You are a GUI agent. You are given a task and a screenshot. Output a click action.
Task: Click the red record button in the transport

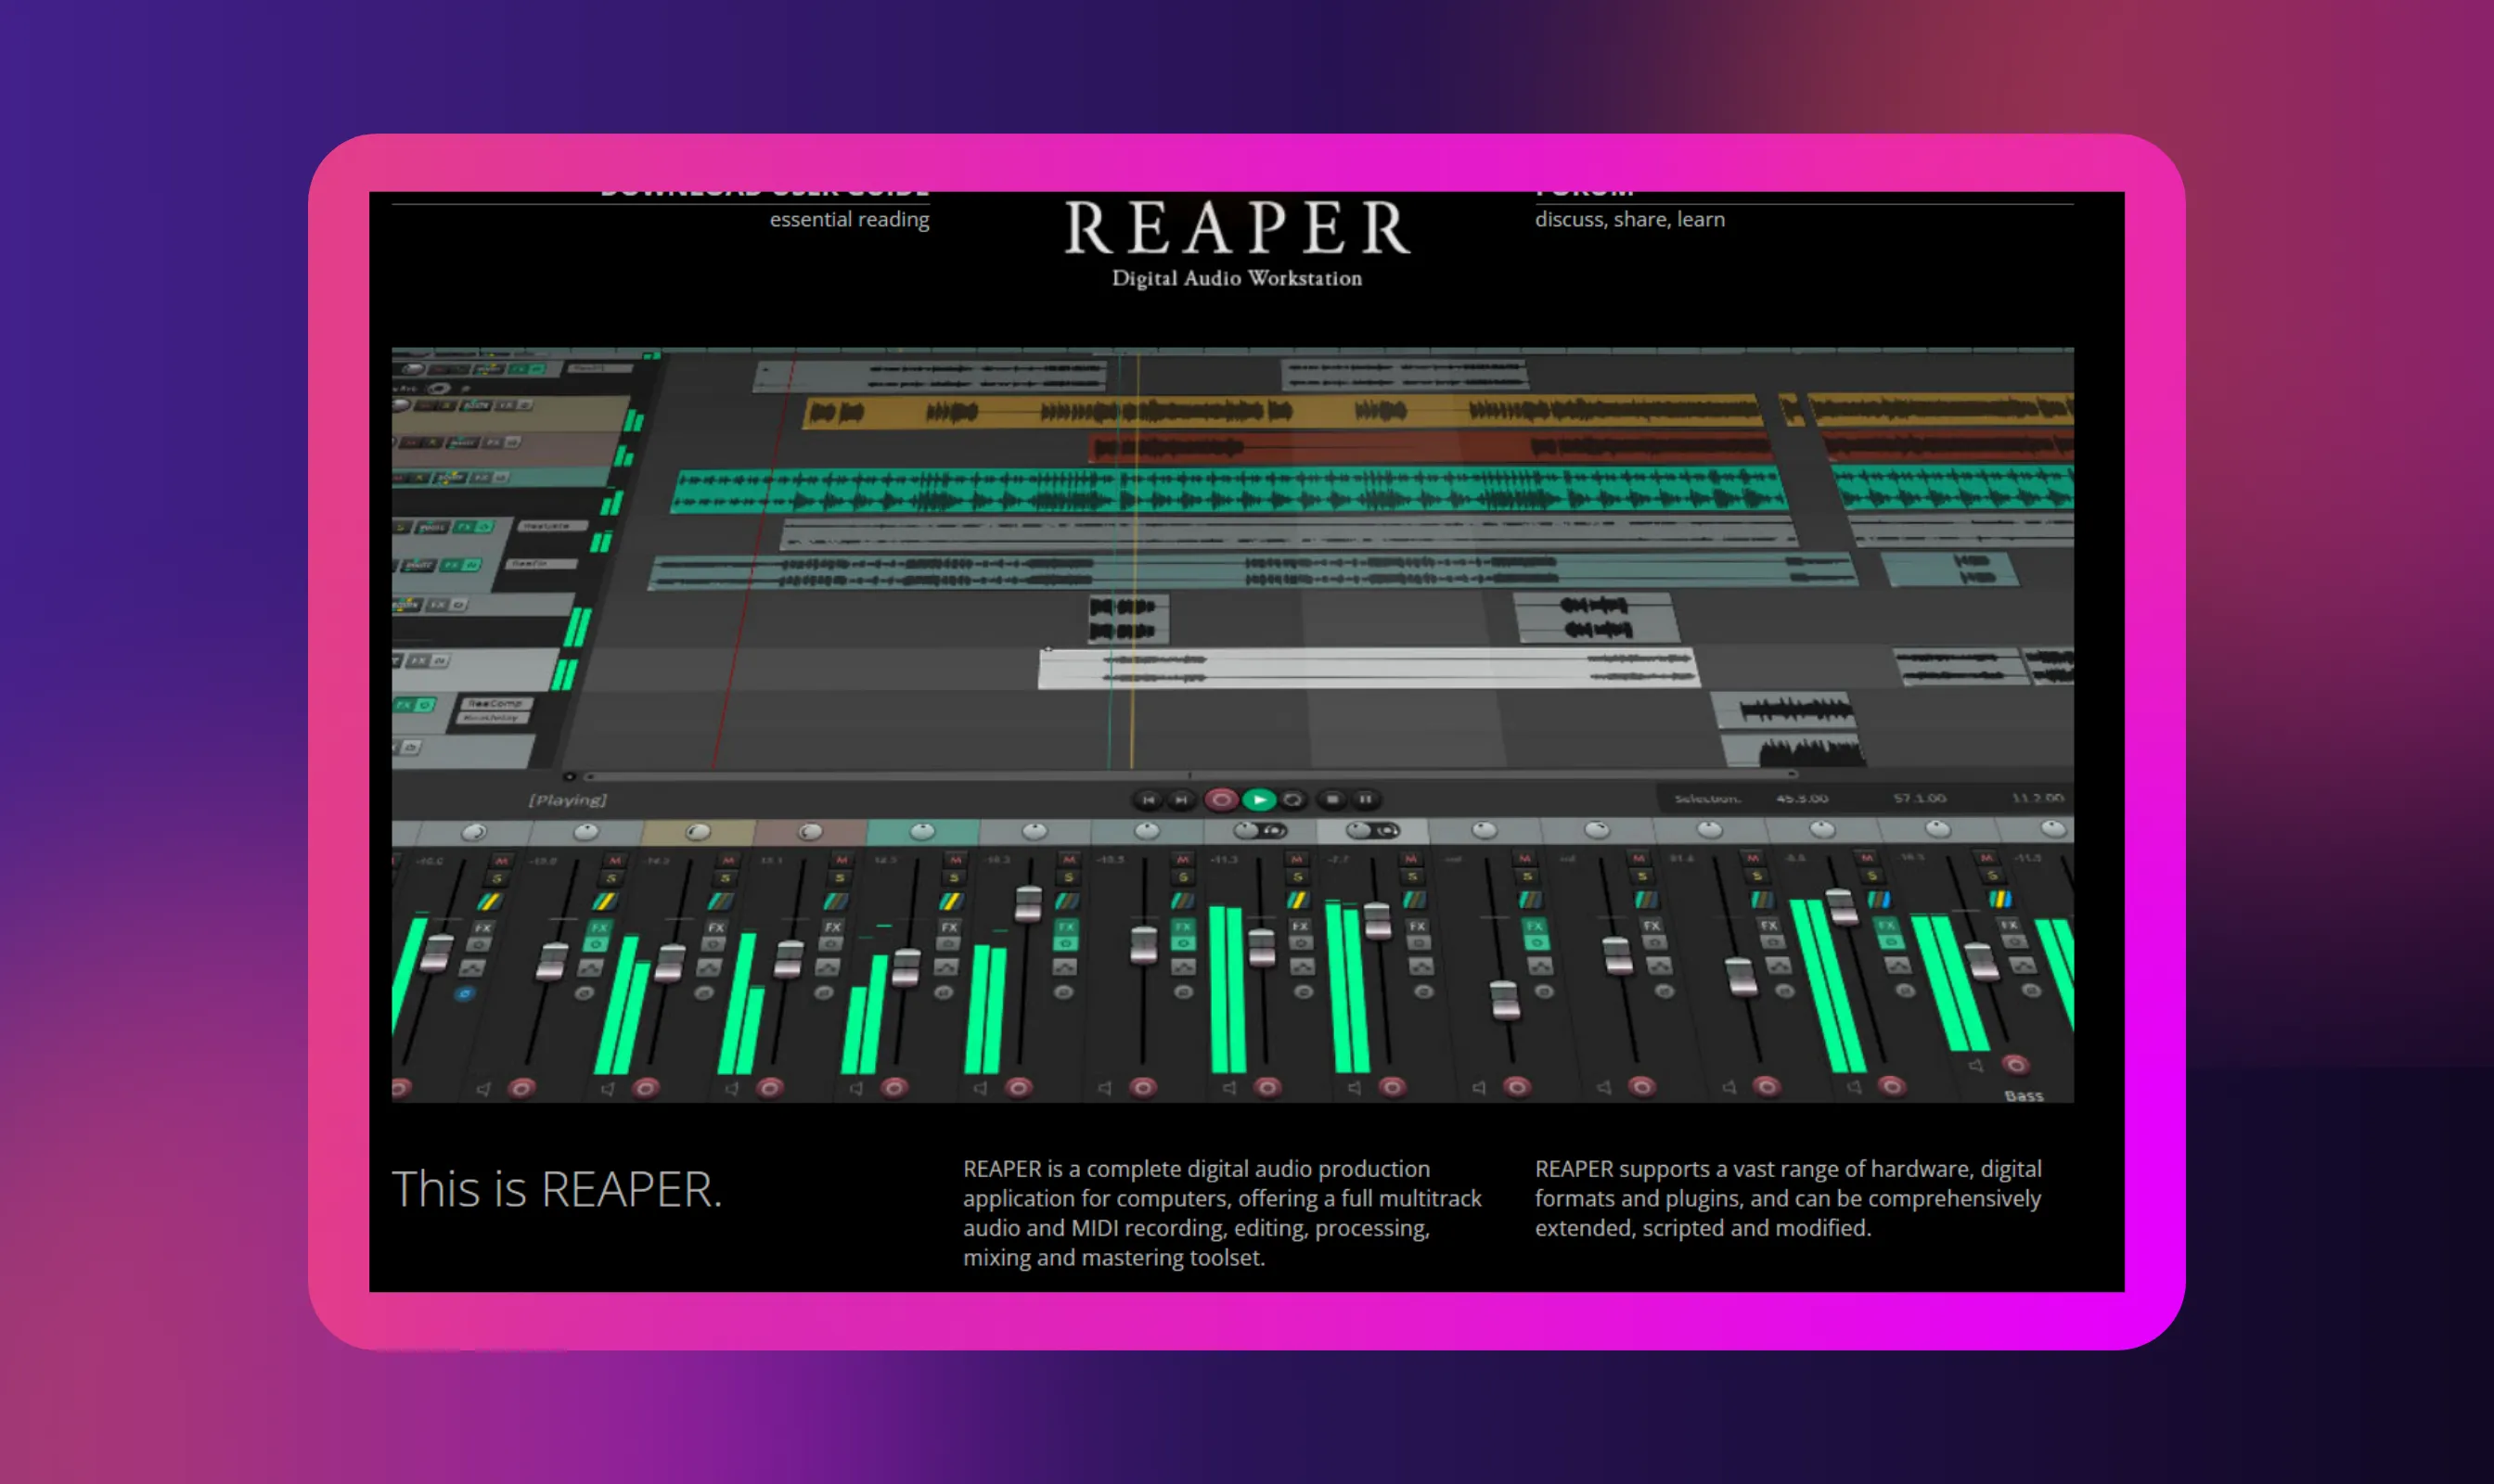pyautogui.click(x=1223, y=800)
